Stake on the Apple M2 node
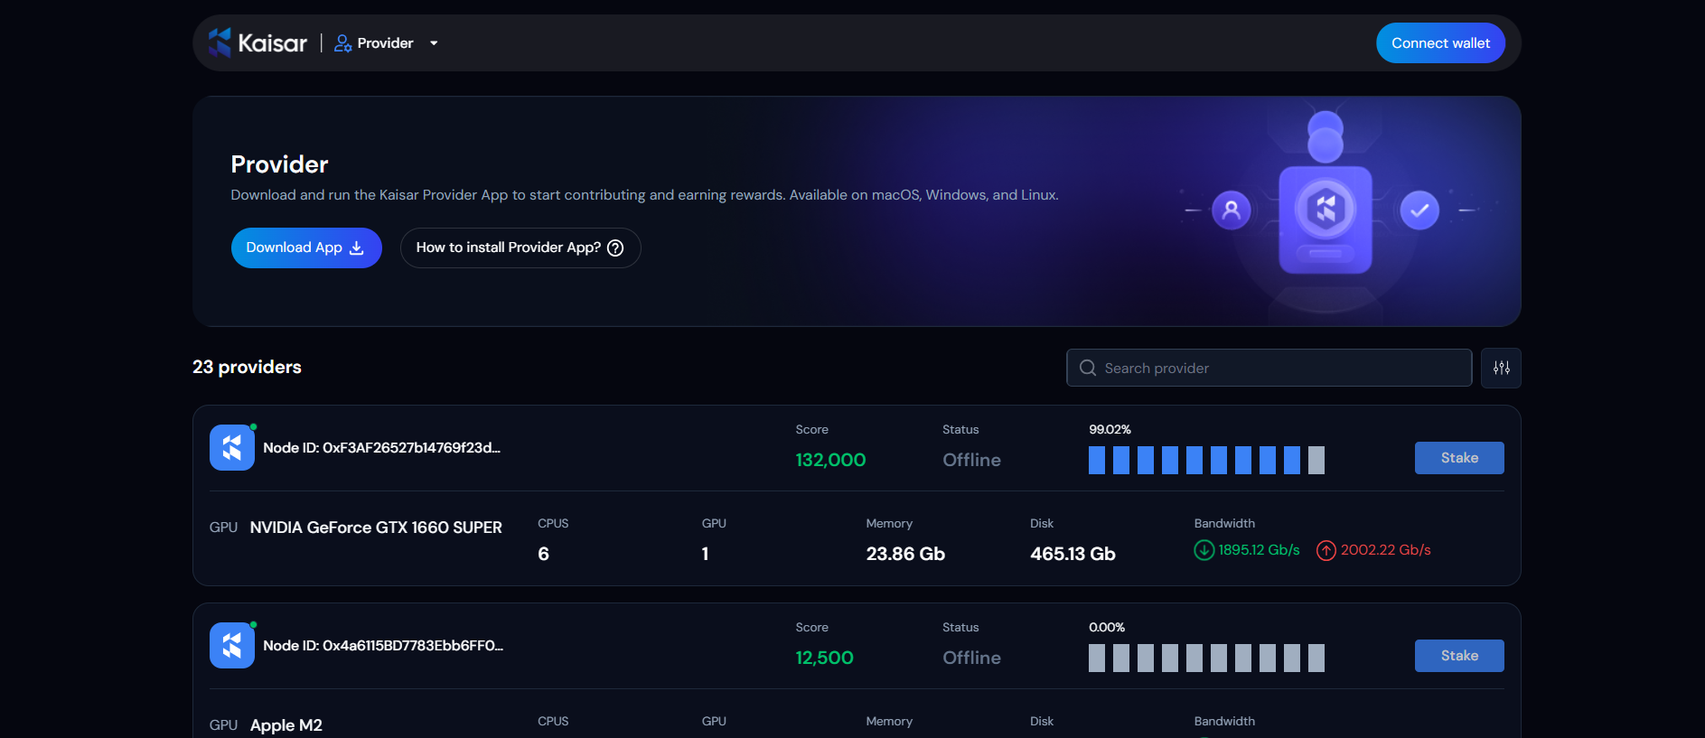 click(1458, 656)
